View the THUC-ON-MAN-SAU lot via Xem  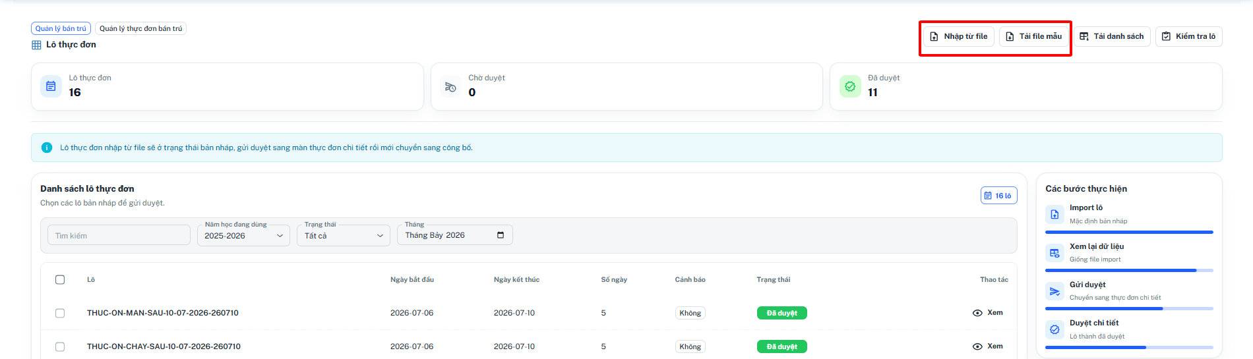click(x=987, y=313)
